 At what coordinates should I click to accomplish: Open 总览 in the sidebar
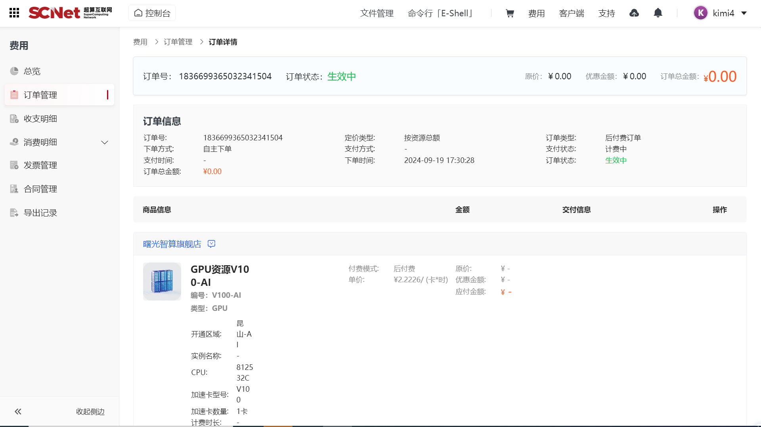(32, 71)
